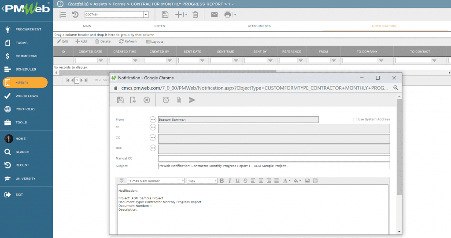
Task: Switch to Main tab
Action: (87, 26)
